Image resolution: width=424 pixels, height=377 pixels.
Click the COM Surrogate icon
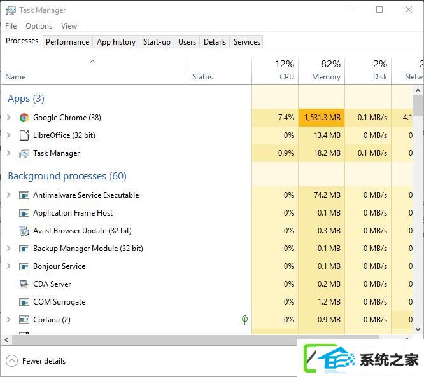click(24, 302)
